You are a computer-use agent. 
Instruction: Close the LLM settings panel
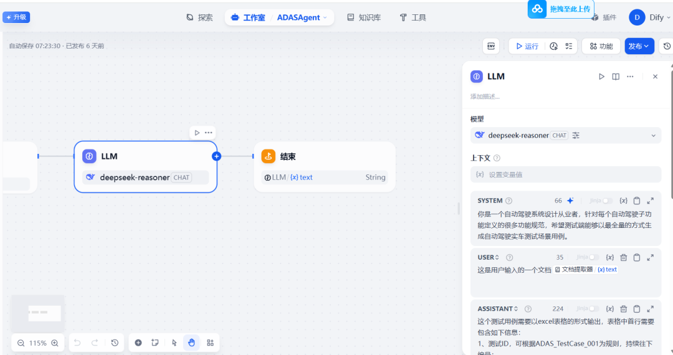pos(655,77)
